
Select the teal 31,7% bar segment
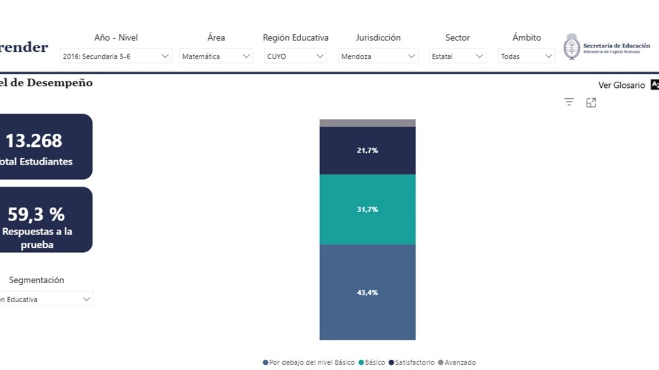tap(367, 210)
